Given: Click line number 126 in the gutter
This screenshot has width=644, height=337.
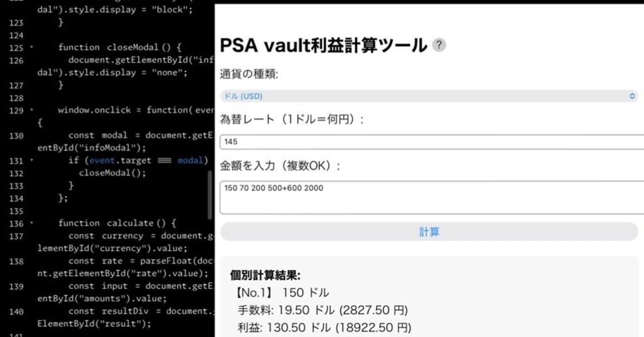Looking at the screenshot, I should coord(17,60).
